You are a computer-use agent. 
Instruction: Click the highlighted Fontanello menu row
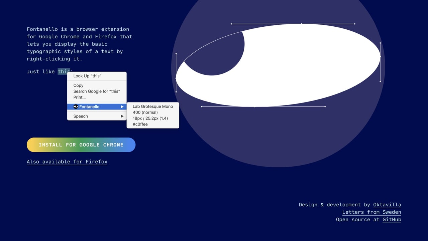tap(97, 106)
